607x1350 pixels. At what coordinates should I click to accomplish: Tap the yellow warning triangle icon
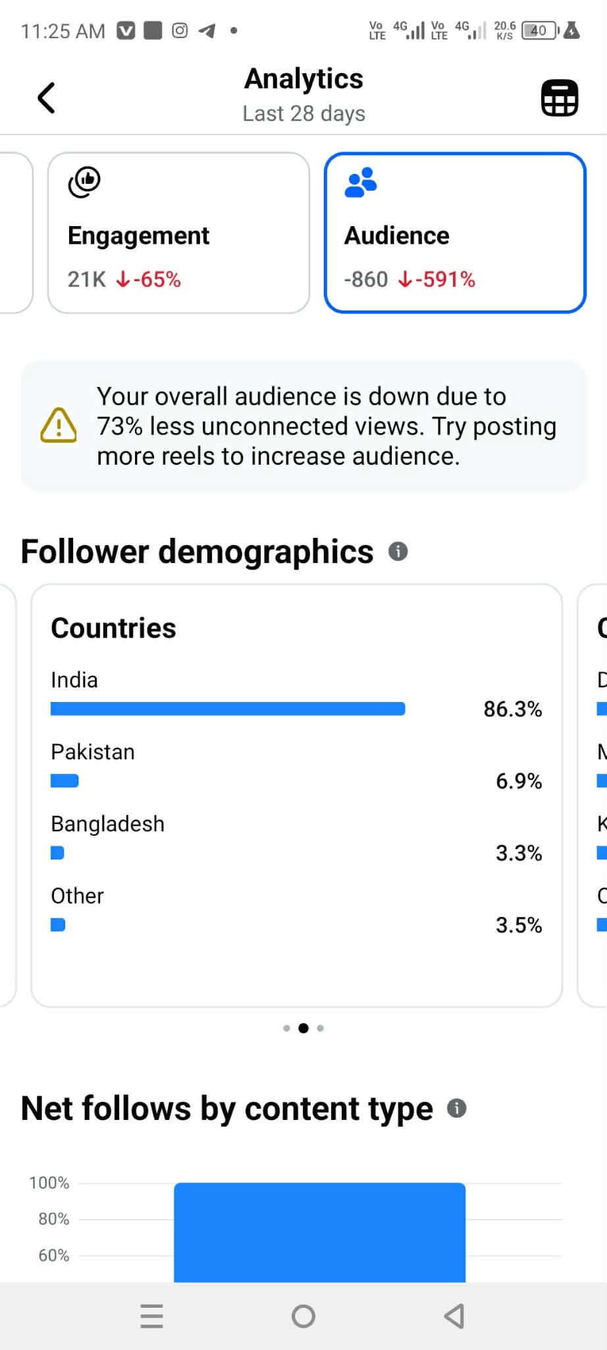click(x=59, y=425)
